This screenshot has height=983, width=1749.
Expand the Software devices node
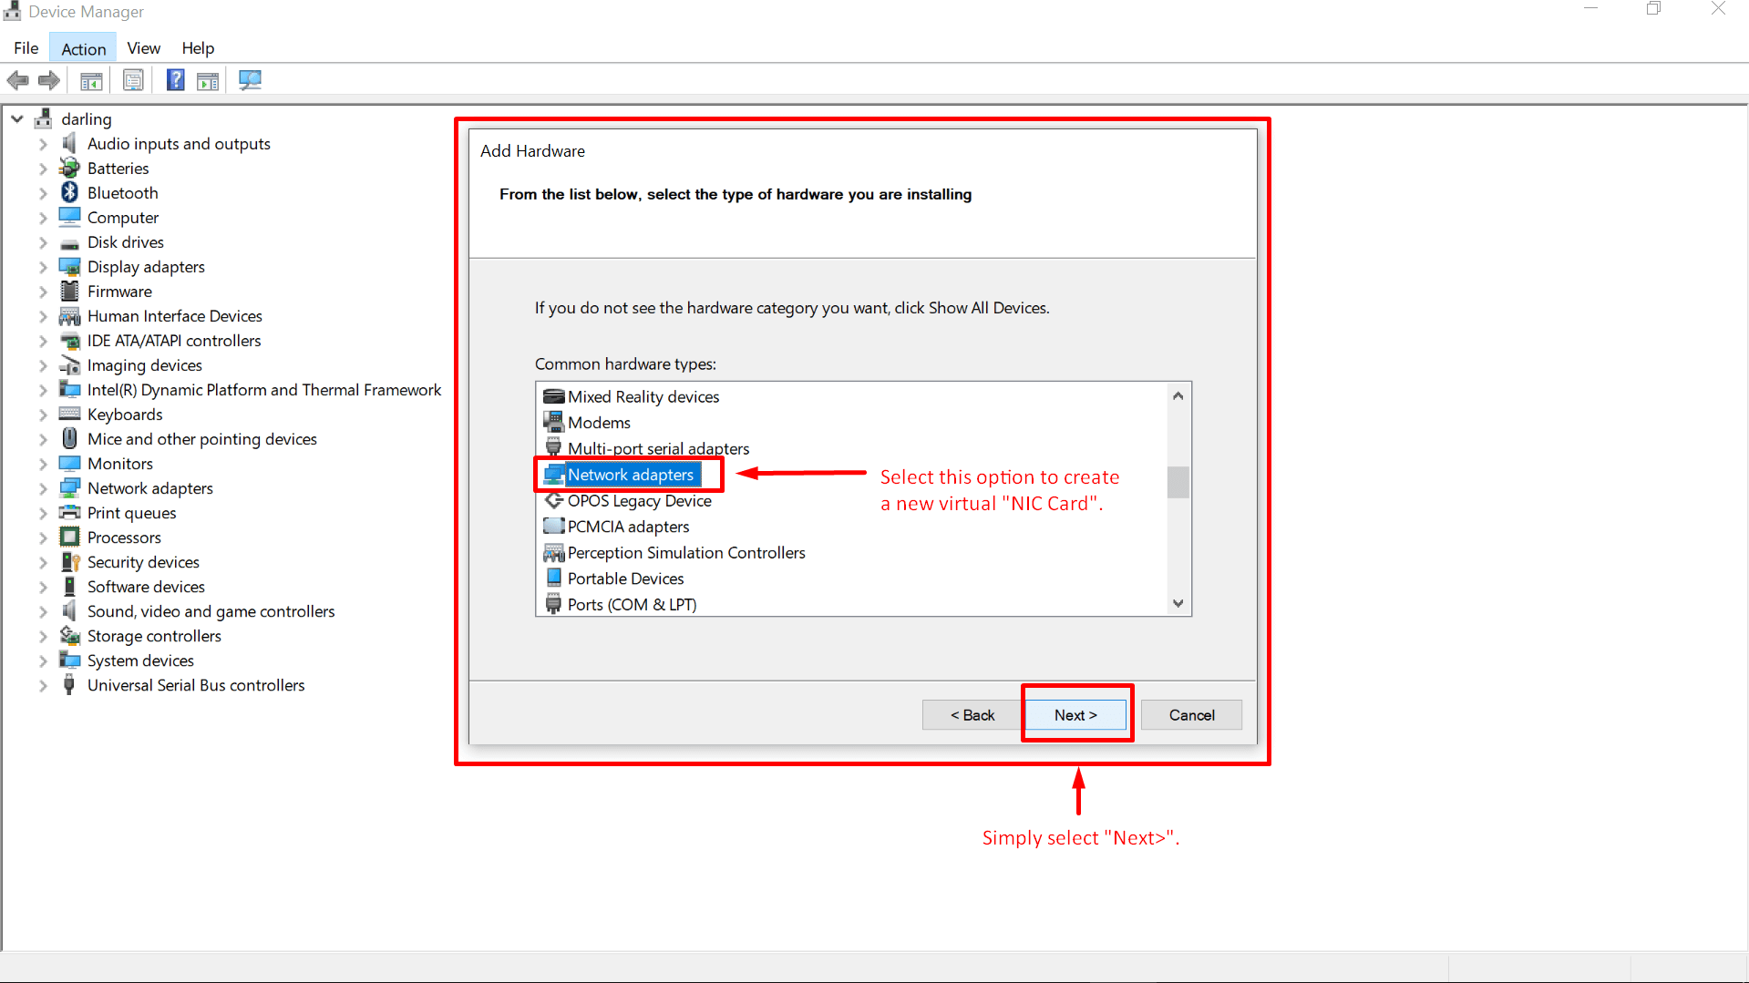point(43,587)
